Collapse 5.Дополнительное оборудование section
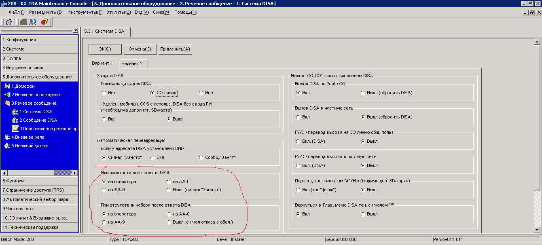The height and width of the screenshot is (245, 542). 39,77
